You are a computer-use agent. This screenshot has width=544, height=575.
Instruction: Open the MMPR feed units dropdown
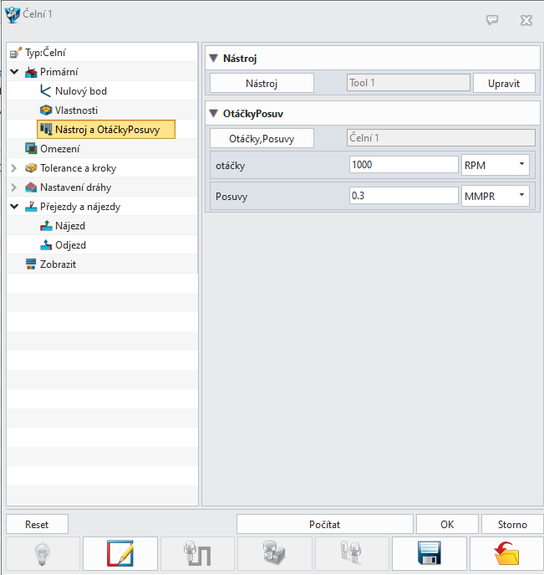pyautogui.click(x=496, y=196)
